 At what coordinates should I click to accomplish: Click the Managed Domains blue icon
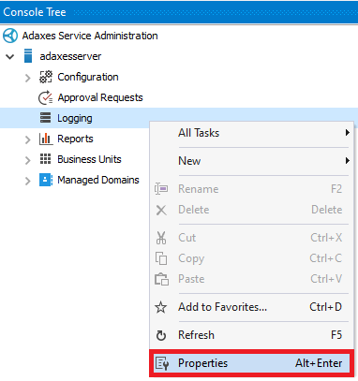(x=46, y=180)
